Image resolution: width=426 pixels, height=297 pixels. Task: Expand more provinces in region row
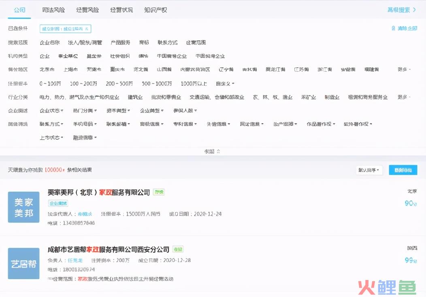(x=404, y=70)
